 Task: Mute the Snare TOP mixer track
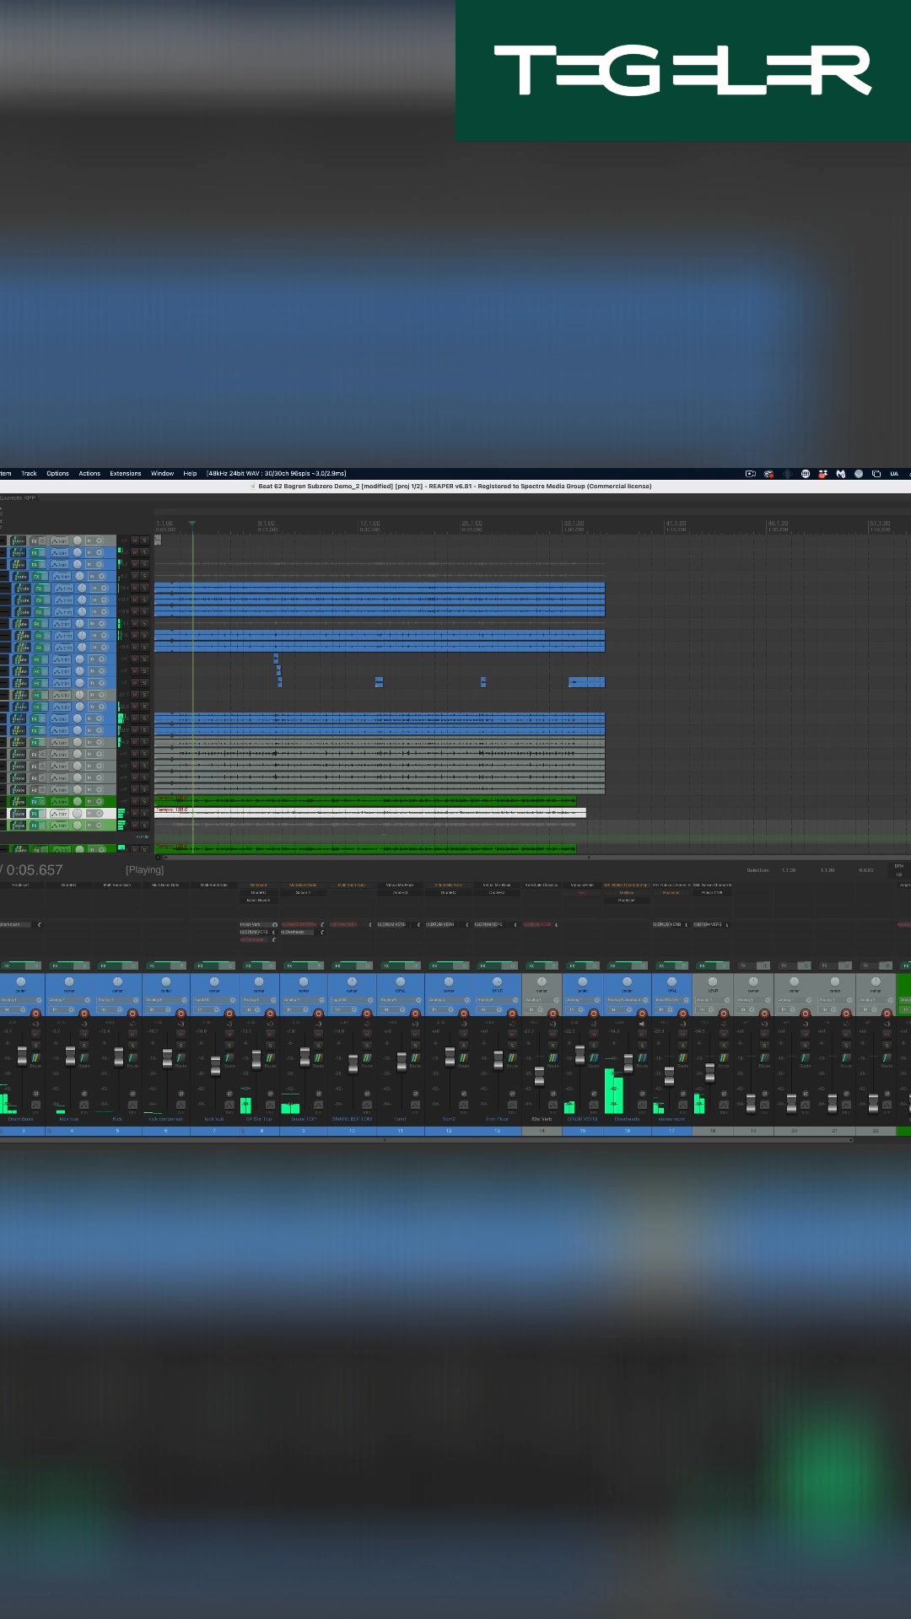[318, 1035]
